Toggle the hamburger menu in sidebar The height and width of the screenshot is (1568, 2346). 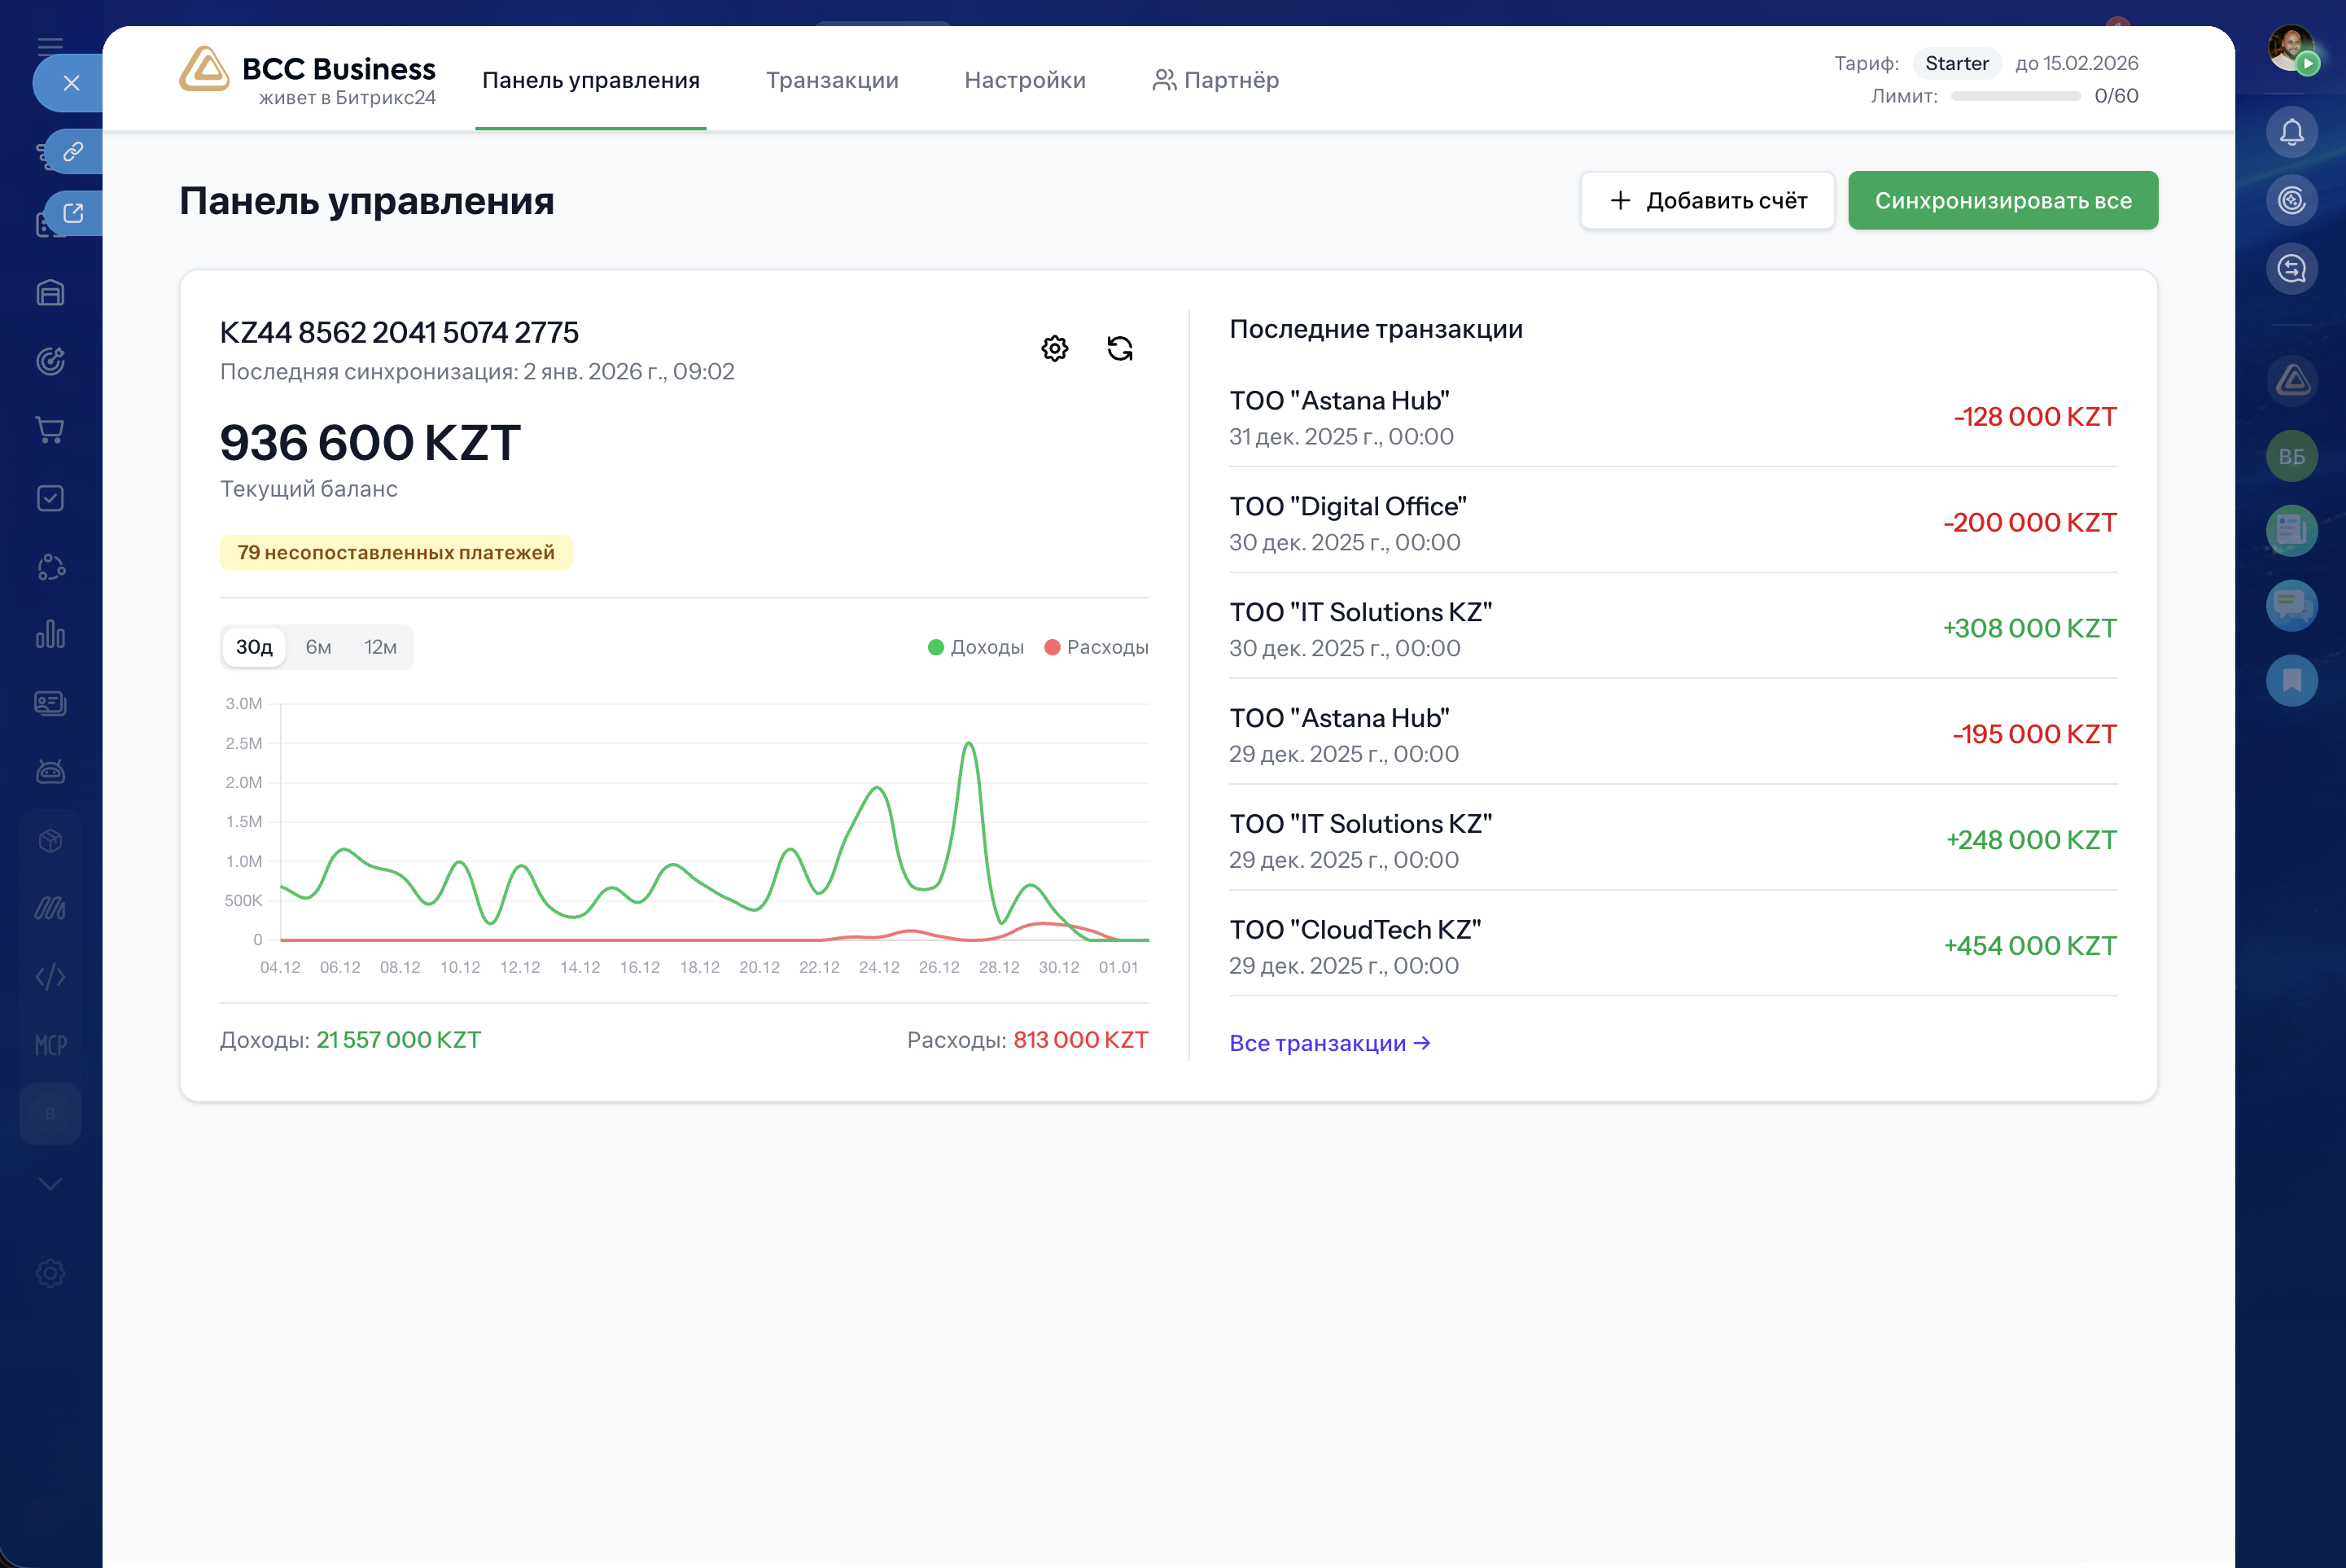50,45
